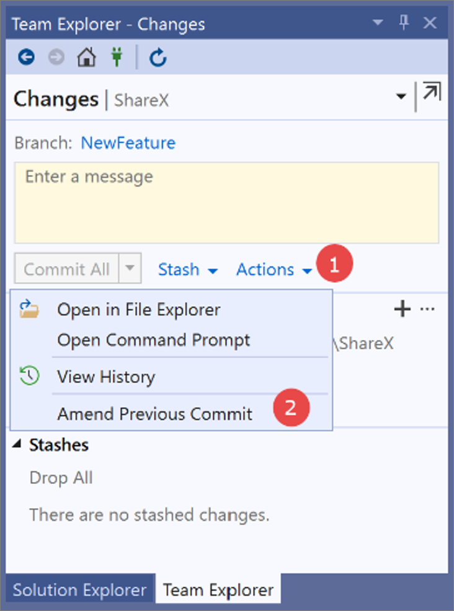The width and height of the screenshot is (454, 611).
Task: Click the Manage Connections plug icon
Action: tap(117, 58)
